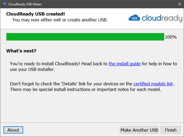Close the CloudReady USB Maker window
Image resolution: width=184 pixels, height=137 pixels.
179,4
